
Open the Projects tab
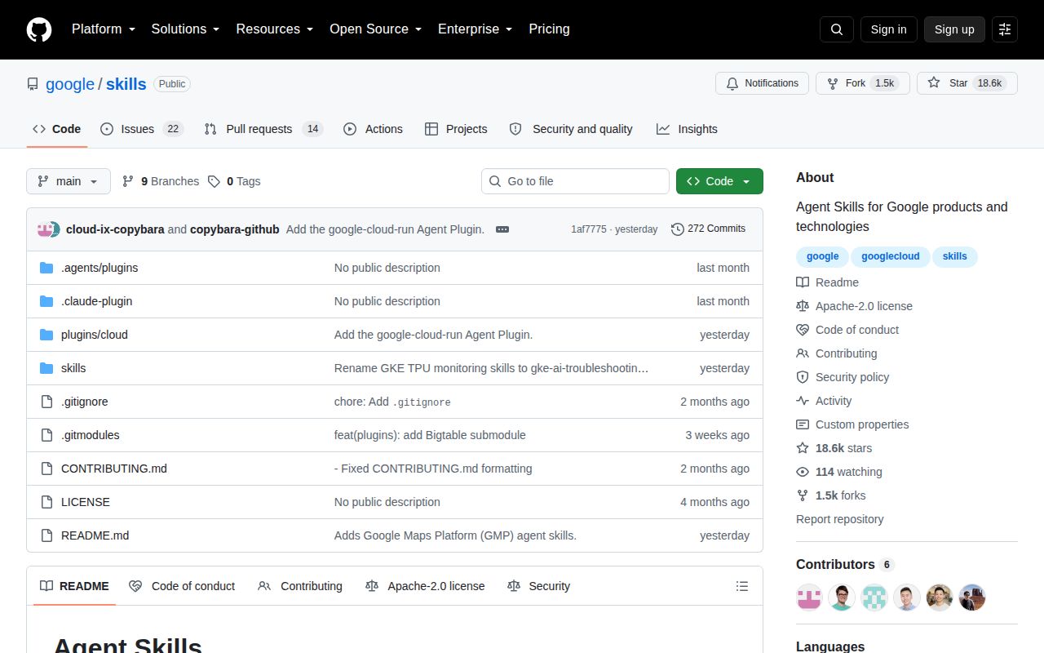click(x=456, y=129)
